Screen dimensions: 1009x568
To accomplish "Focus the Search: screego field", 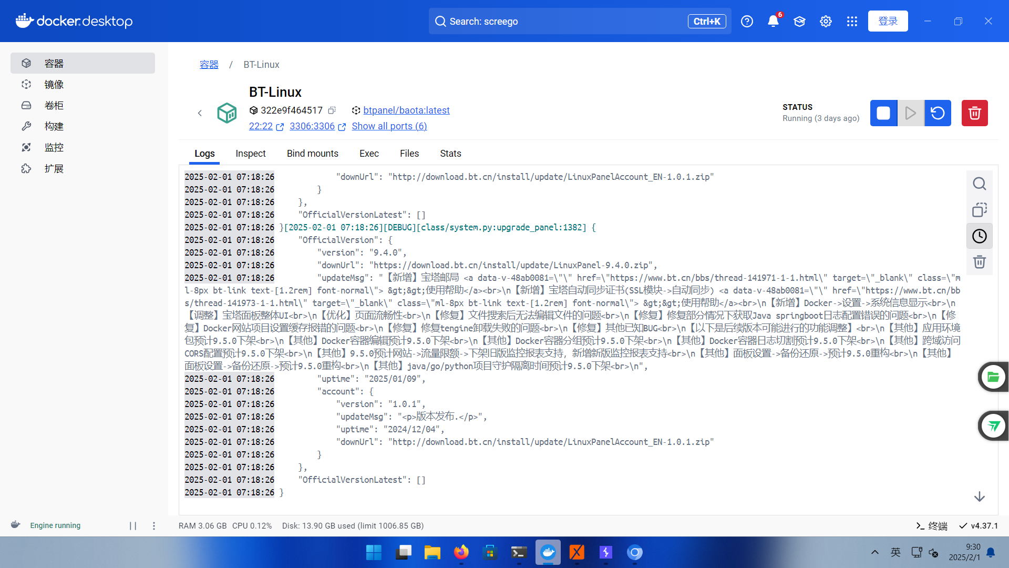I will [580, 21].
